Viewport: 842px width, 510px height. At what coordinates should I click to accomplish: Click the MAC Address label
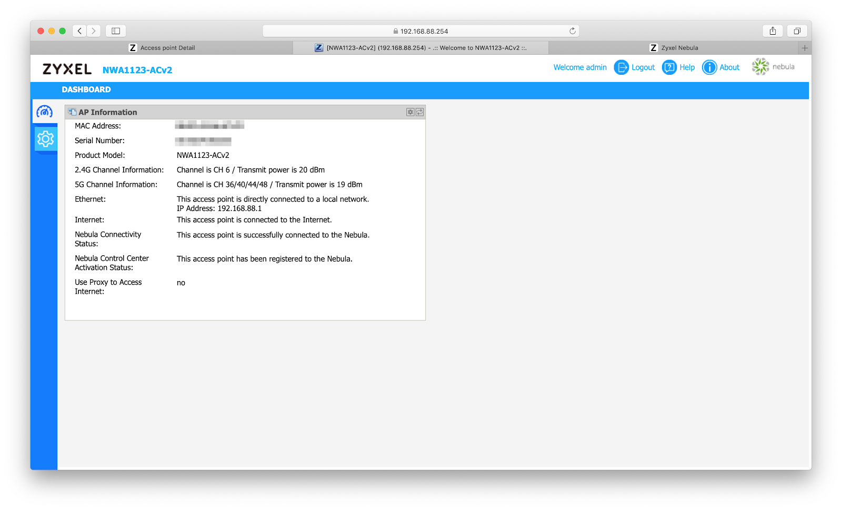(x=98, y=126)
